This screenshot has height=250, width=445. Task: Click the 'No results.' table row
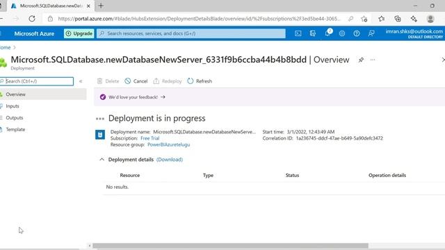pyautogui.click(x=274, y=187)
